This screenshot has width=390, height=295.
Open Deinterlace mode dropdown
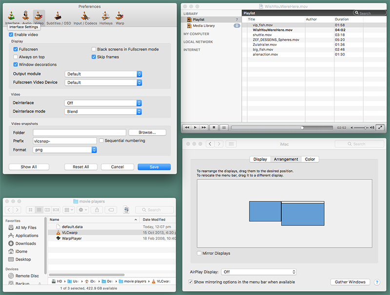[103, 112]
